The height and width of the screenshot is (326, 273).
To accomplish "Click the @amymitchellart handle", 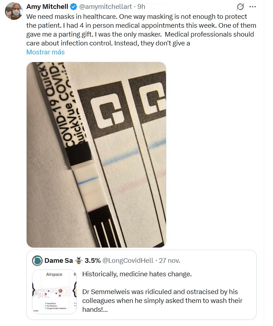I will click(106, 7).
